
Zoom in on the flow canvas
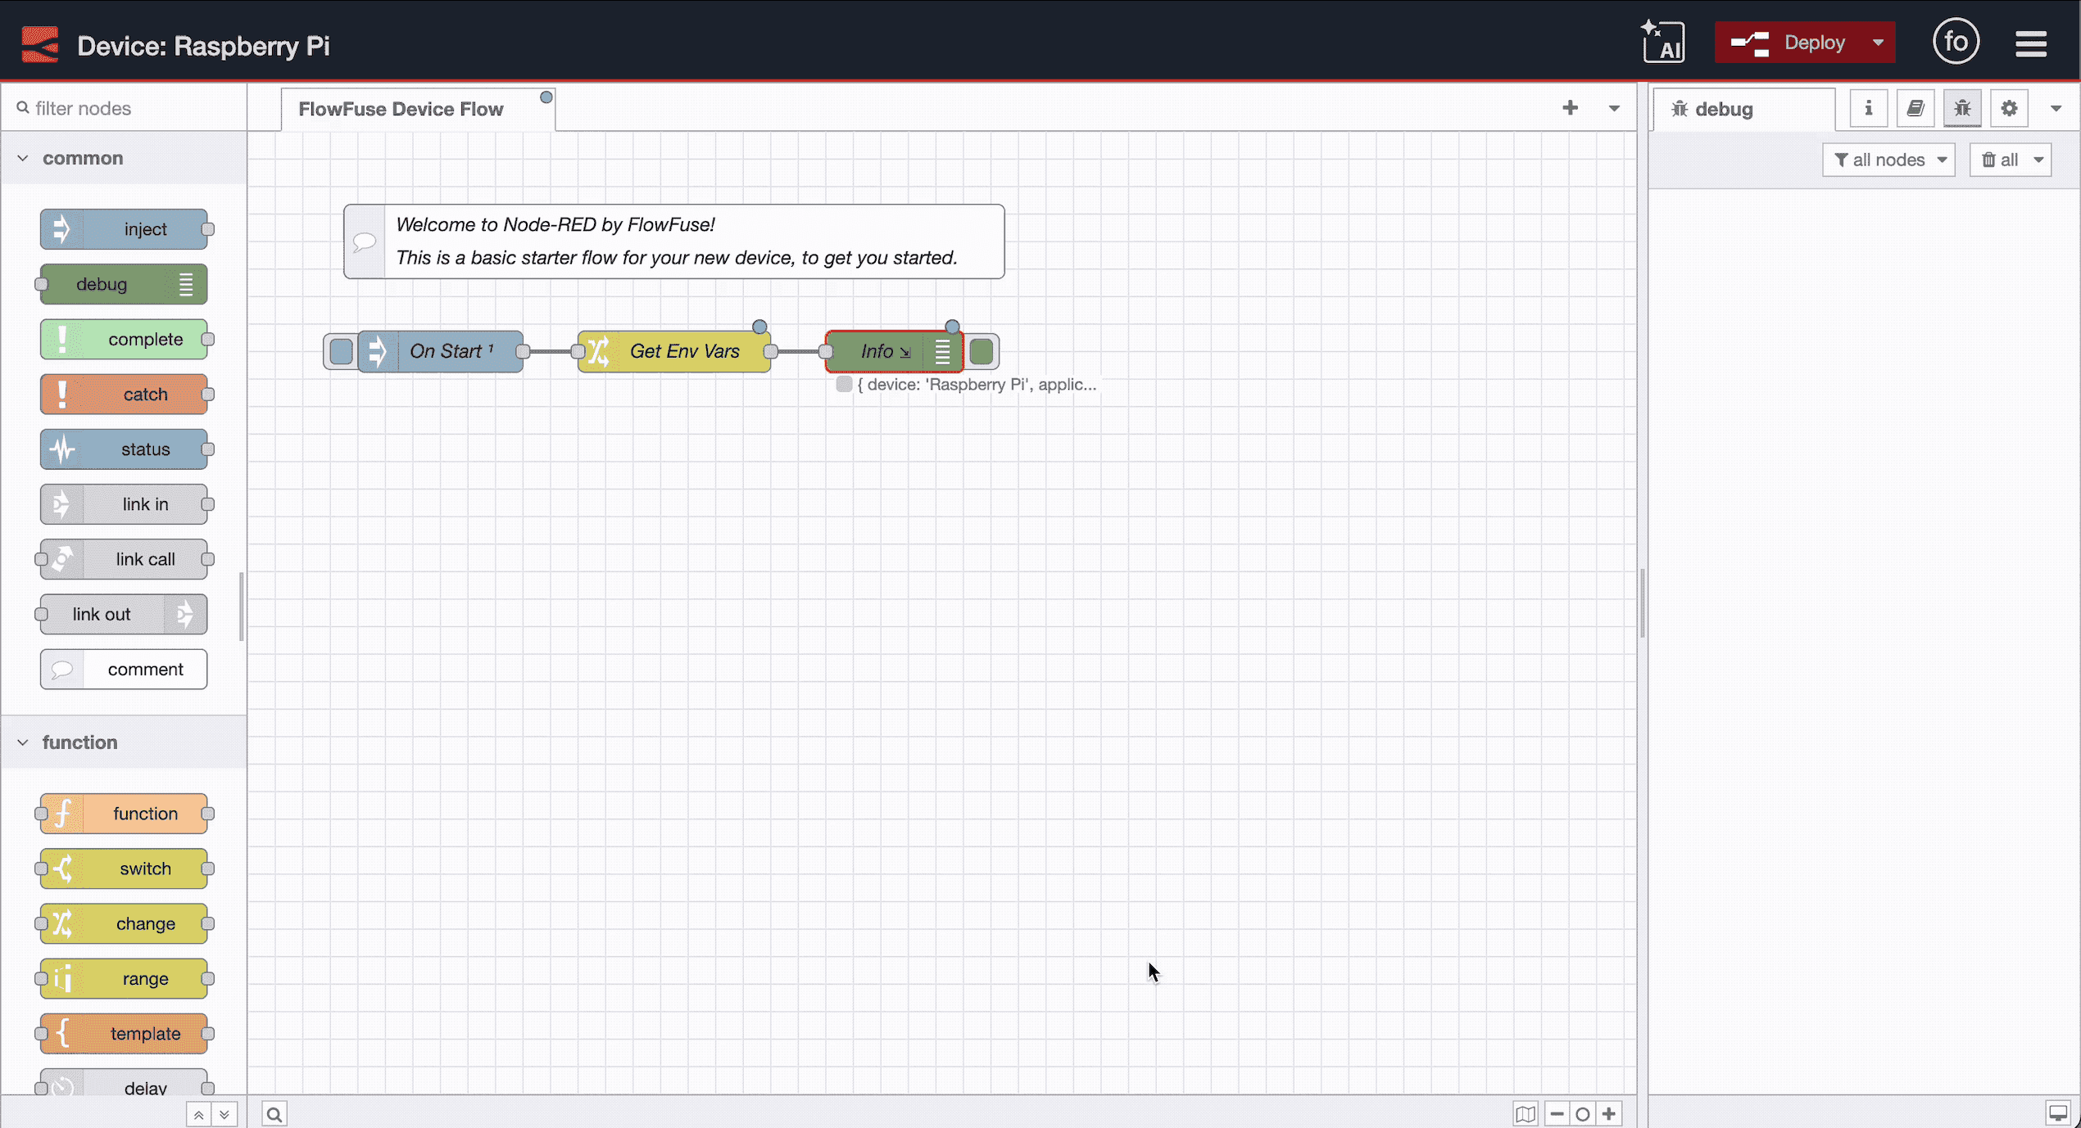pyautogui.click(x=1609, y=1113)
